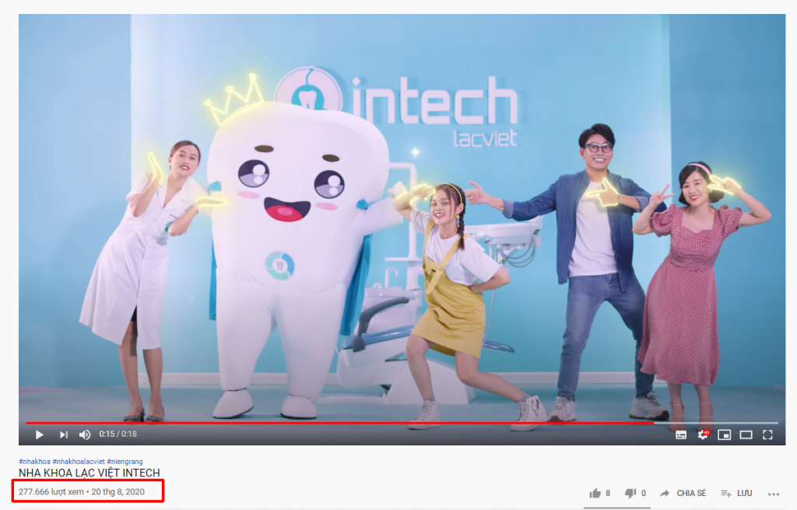
Task: Open the video settings gear
Action: point(704,434)
